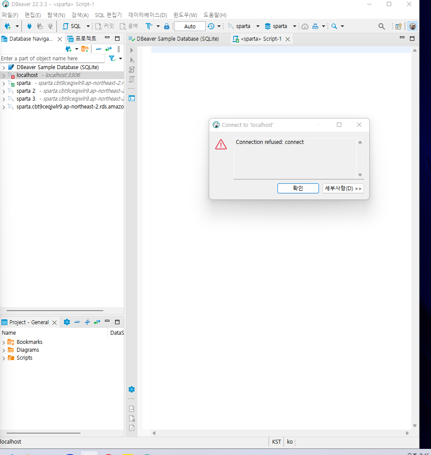Click the Connect plug icon in toolbar
Screen dimensions: 431x455
point(29,26)
